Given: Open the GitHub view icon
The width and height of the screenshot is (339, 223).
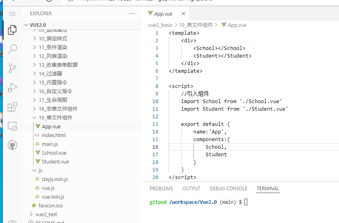Looking at the screenshot, I should click(12, 145).
